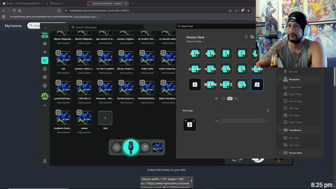Click Search Voicemod input field
The width and height of the screenshot is (336, 189).
click(x=107, y=27)
